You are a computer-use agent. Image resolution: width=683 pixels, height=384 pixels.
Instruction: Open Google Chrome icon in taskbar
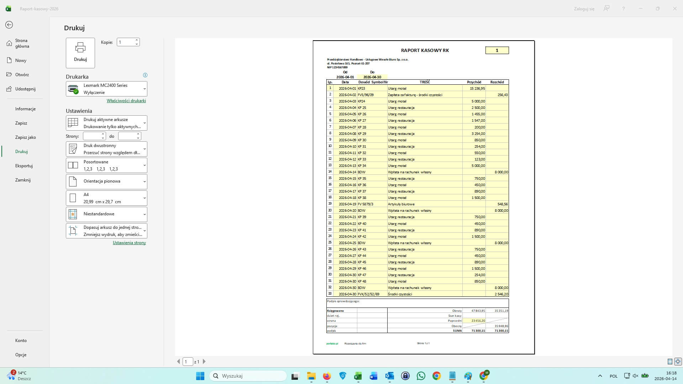click(437, 376)
